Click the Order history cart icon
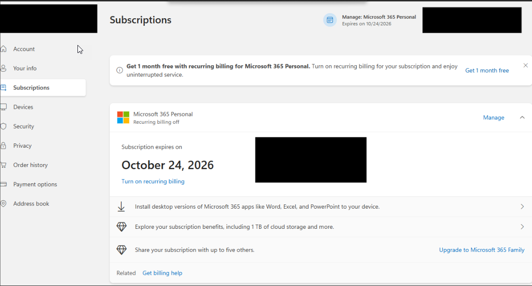This screenshot has height=286, width=532. (3, 165)
